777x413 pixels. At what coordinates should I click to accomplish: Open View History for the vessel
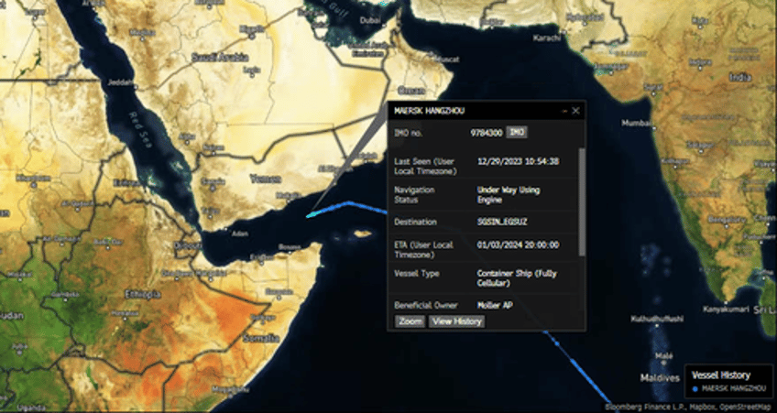click(456, 321)
